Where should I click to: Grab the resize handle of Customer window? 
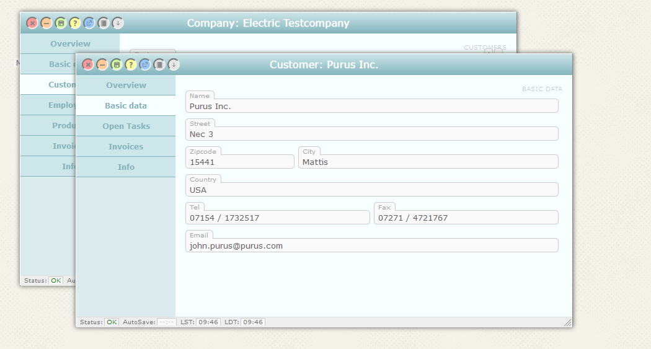(567, 323)
